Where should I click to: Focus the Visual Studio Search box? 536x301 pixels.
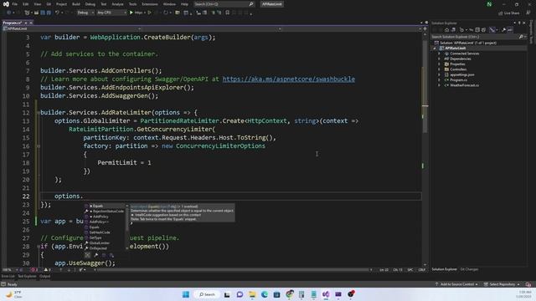pyautogui.click(x=224, y=4)
